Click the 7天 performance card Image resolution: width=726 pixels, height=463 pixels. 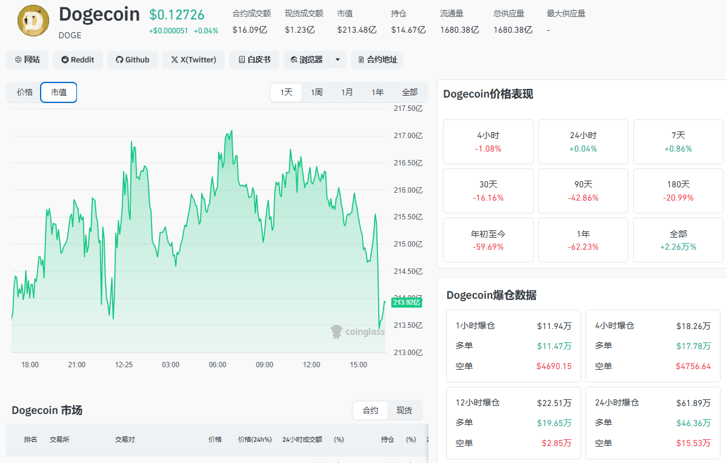[x=678, y=142]
